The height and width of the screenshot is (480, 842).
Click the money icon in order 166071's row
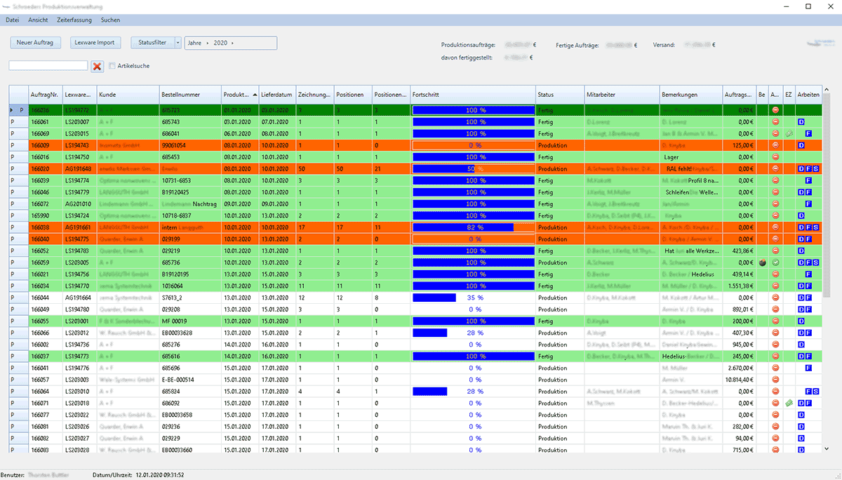click(789, 403)
